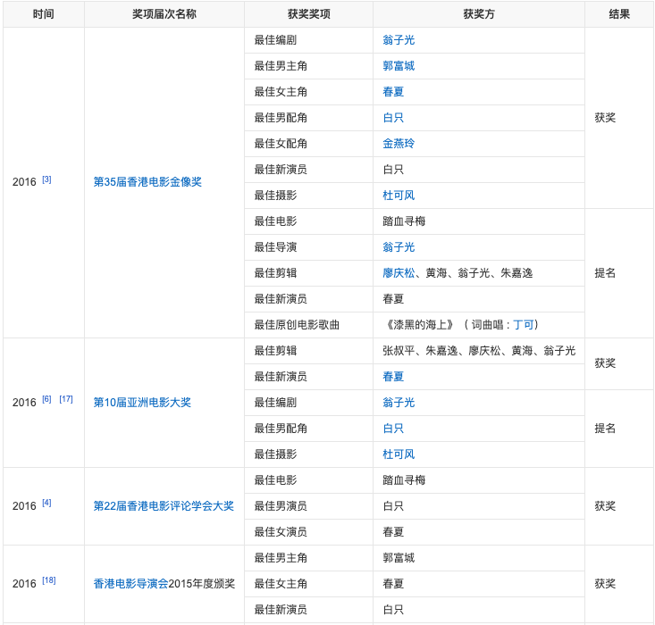
Task: Select 获奖 result for Critics Society awards
Action: pos(619,506)
